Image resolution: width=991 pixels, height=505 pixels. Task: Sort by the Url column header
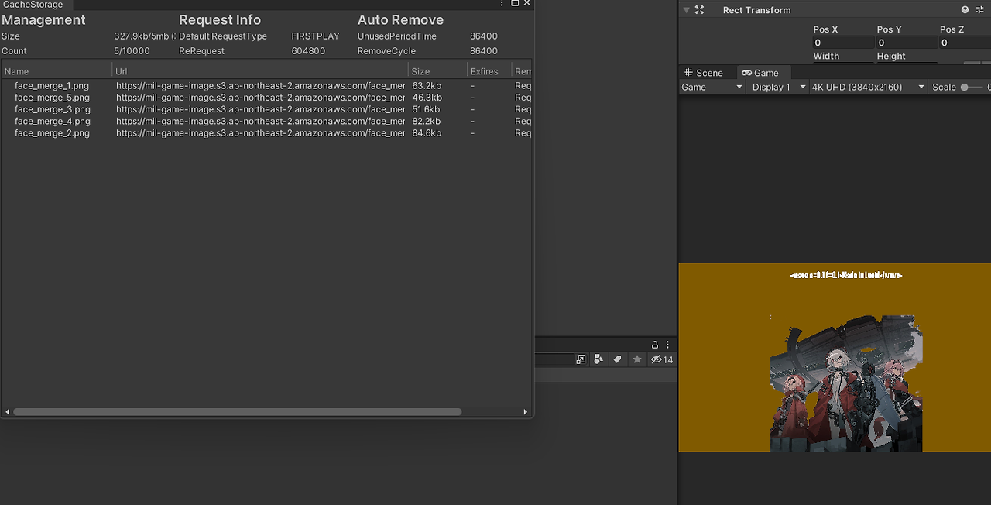pyautogui.click(x=260, y=71)
